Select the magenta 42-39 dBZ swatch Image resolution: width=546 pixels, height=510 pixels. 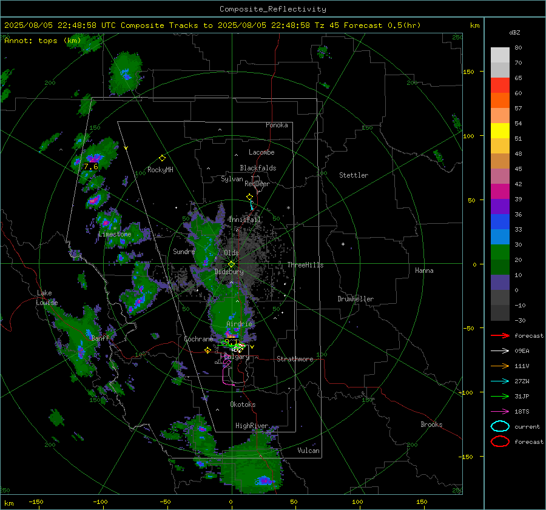[500, 191]
